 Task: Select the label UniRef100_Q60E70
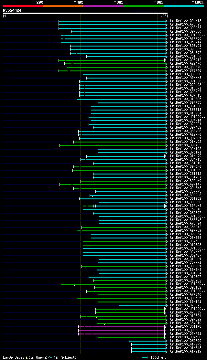pyautogui.click(x=186, y=67)
